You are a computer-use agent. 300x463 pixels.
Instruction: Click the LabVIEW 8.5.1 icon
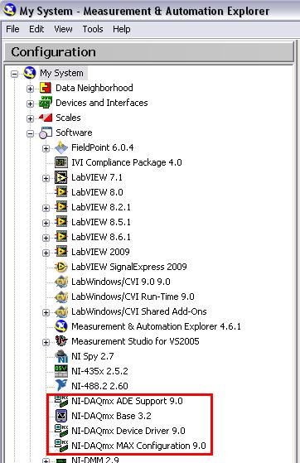click(x=61, y=222)
